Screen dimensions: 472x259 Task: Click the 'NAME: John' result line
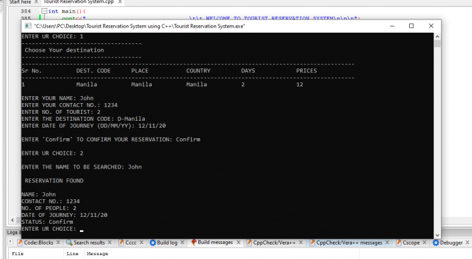(38, 194)
